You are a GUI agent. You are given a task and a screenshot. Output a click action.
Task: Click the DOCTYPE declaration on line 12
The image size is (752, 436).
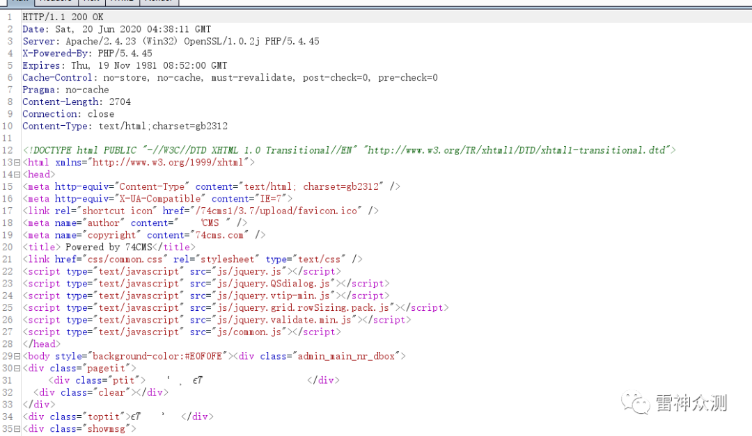point(349,150)
